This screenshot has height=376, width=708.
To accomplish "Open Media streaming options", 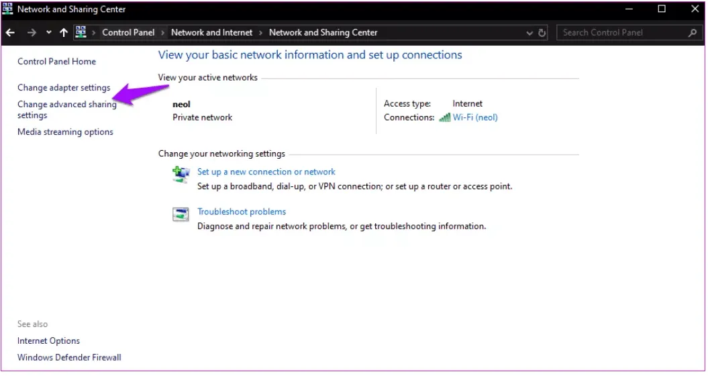I will pos(65,132).
